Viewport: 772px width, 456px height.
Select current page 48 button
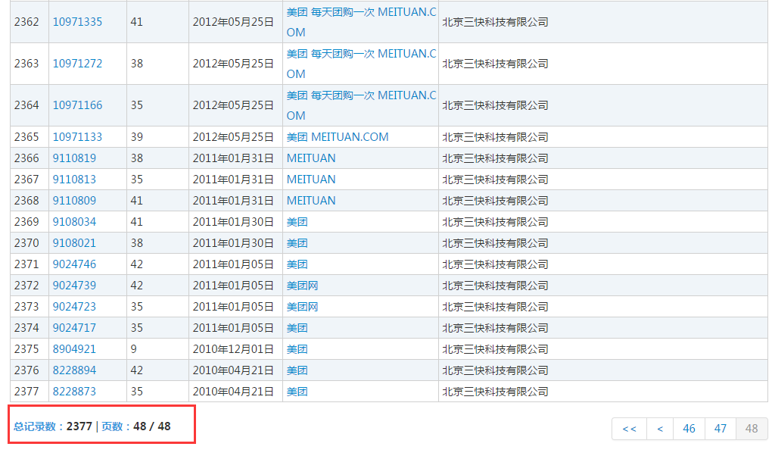pyautogui.click(x=752, y=429)
